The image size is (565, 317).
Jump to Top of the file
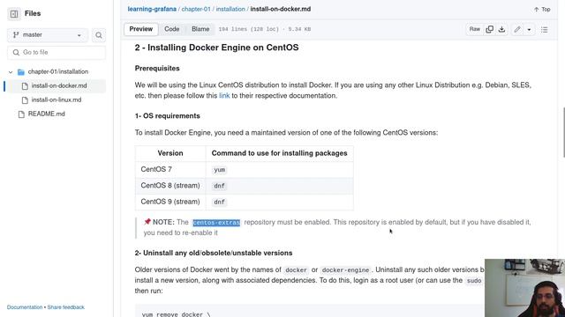click(x=542, y=10)
